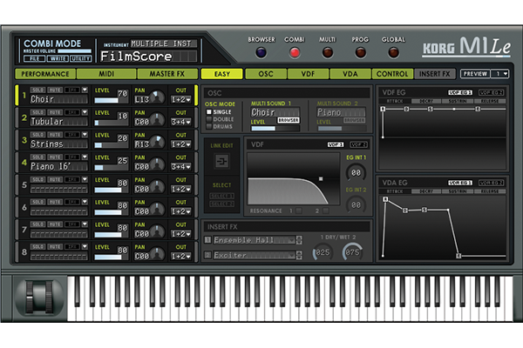This screenshot has width=523, height=348.
Task: Select DOUBLE oscillator mode
Action: 209,119
